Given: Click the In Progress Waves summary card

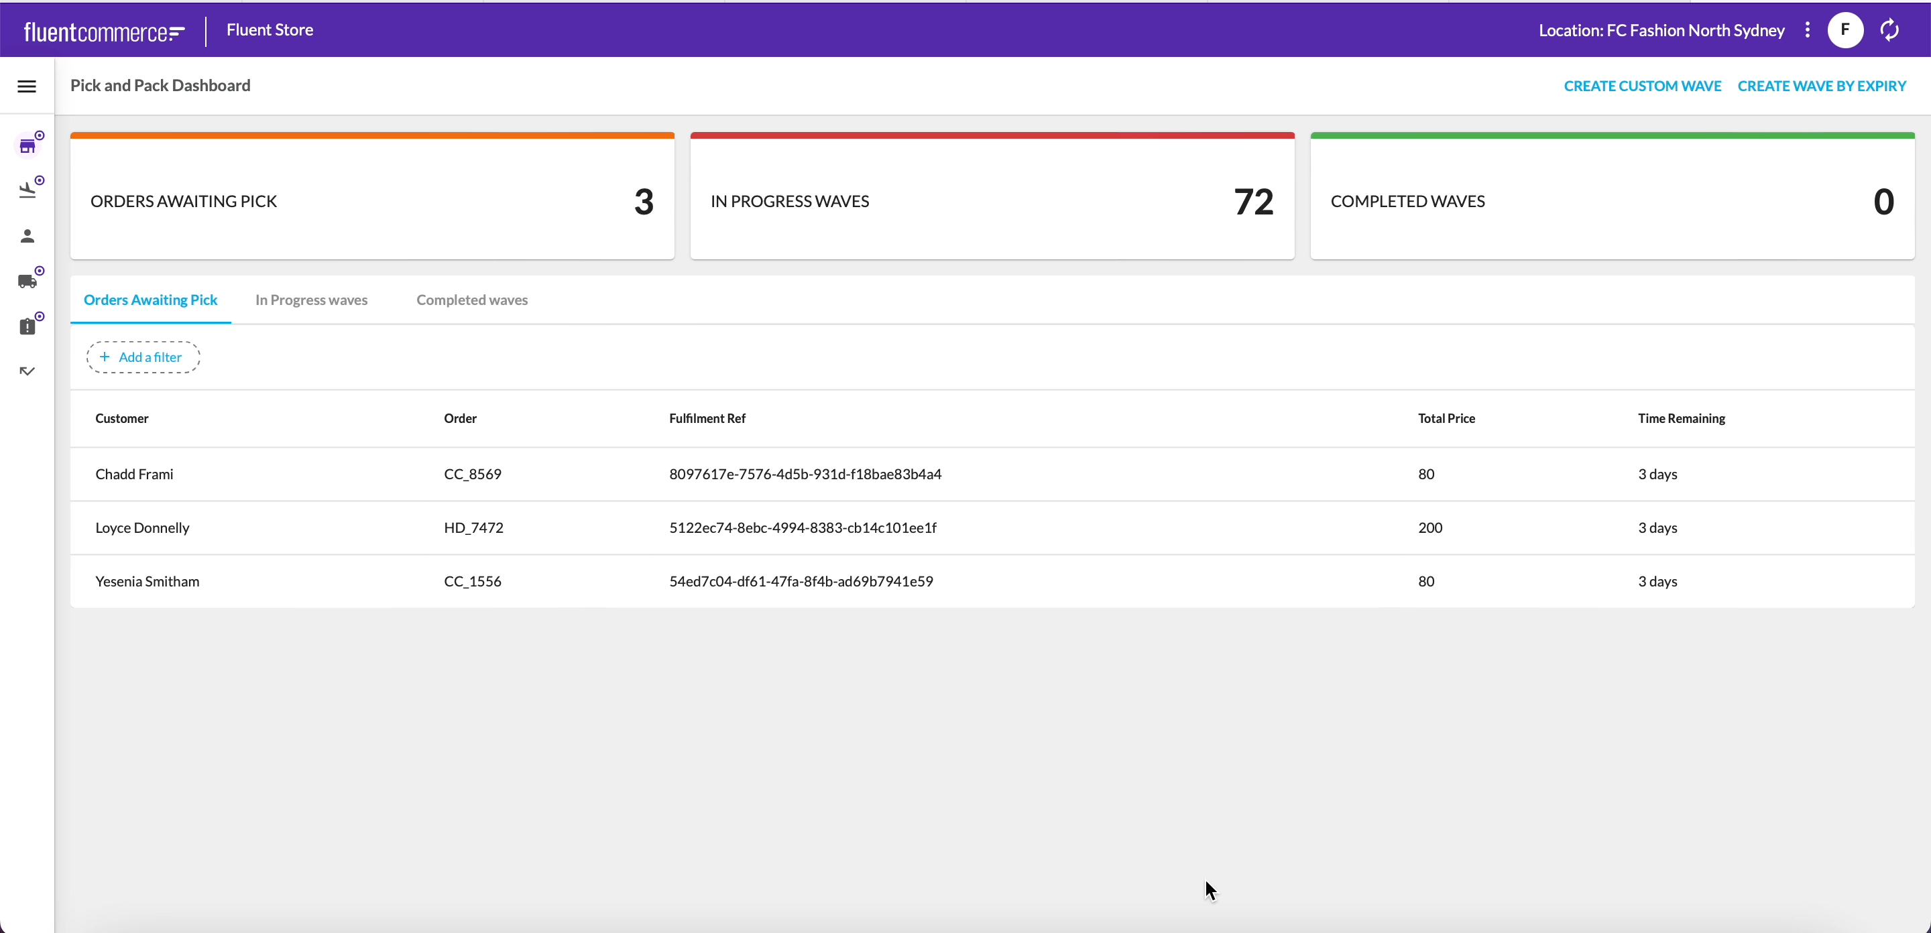Looking at the screenshot, I should [992, 200].
